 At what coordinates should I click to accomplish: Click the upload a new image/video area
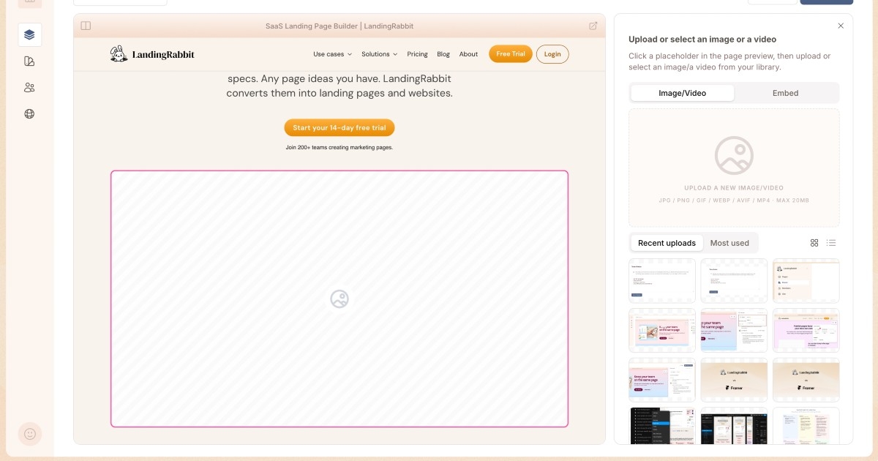point(734,168)
